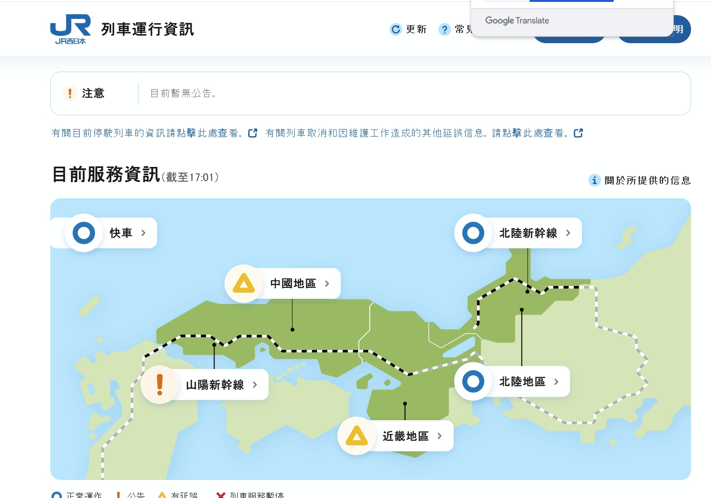Open 中國地區 chevron arrow
The height and width of the screenshot is (498, 711).
327,283
